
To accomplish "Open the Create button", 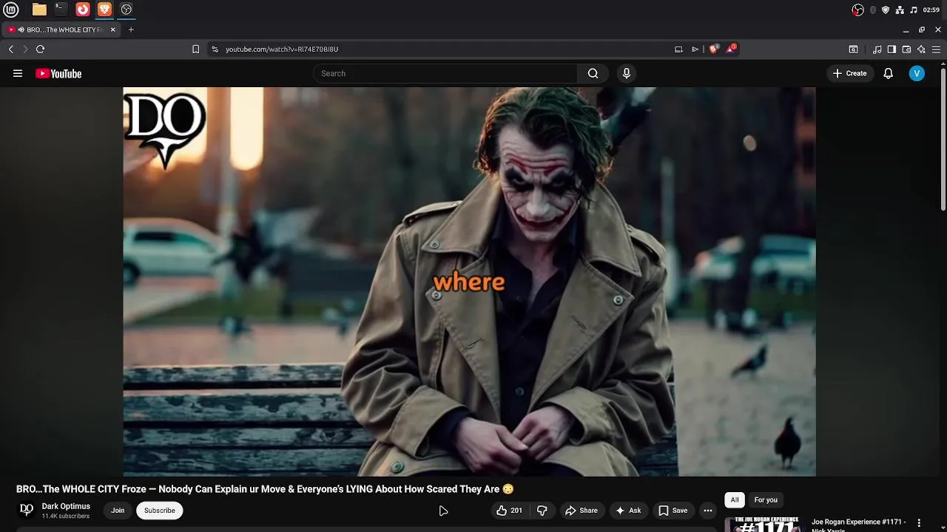I will pyautogui.click(x=849, y=73).
